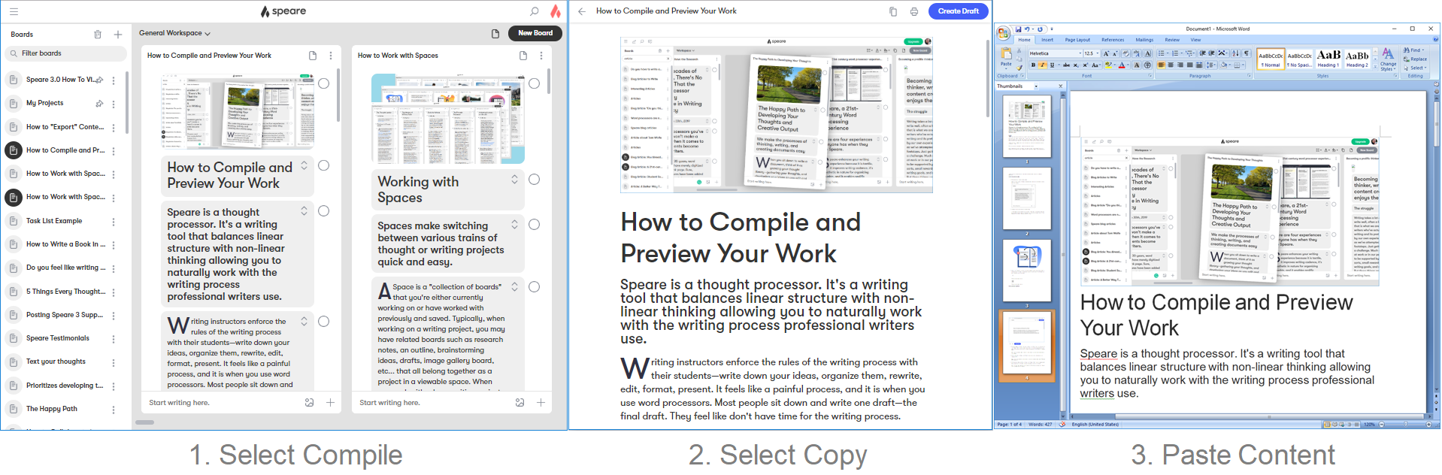
Task: Expand the 'Speare is a thought processor' block
Action: pos(304,211)
